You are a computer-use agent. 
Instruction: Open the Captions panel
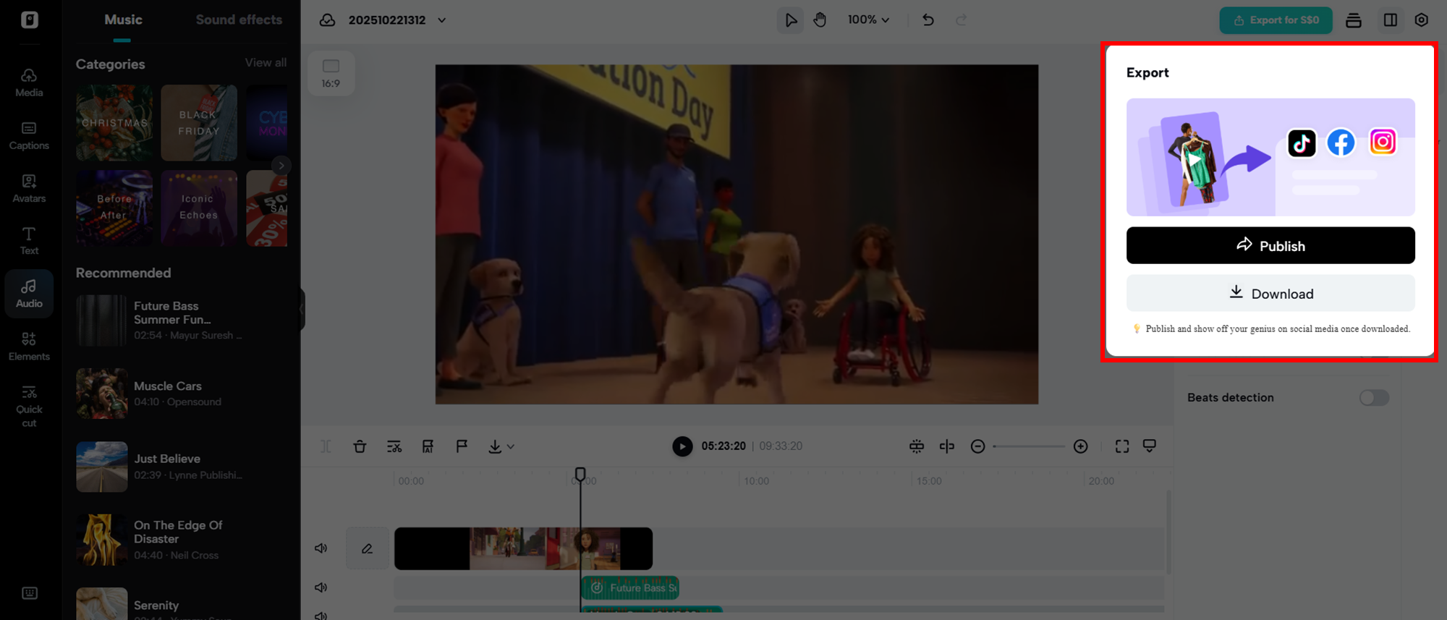click(x=29, y=135)
